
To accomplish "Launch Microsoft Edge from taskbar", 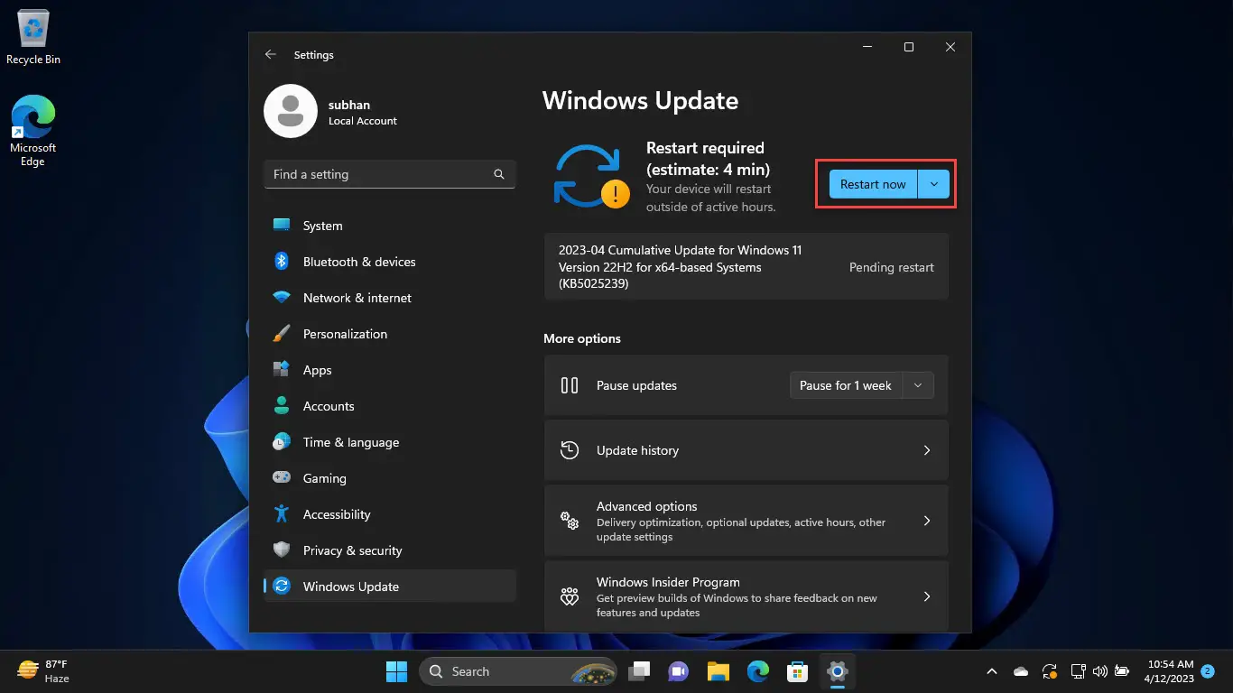I will 757,671.
